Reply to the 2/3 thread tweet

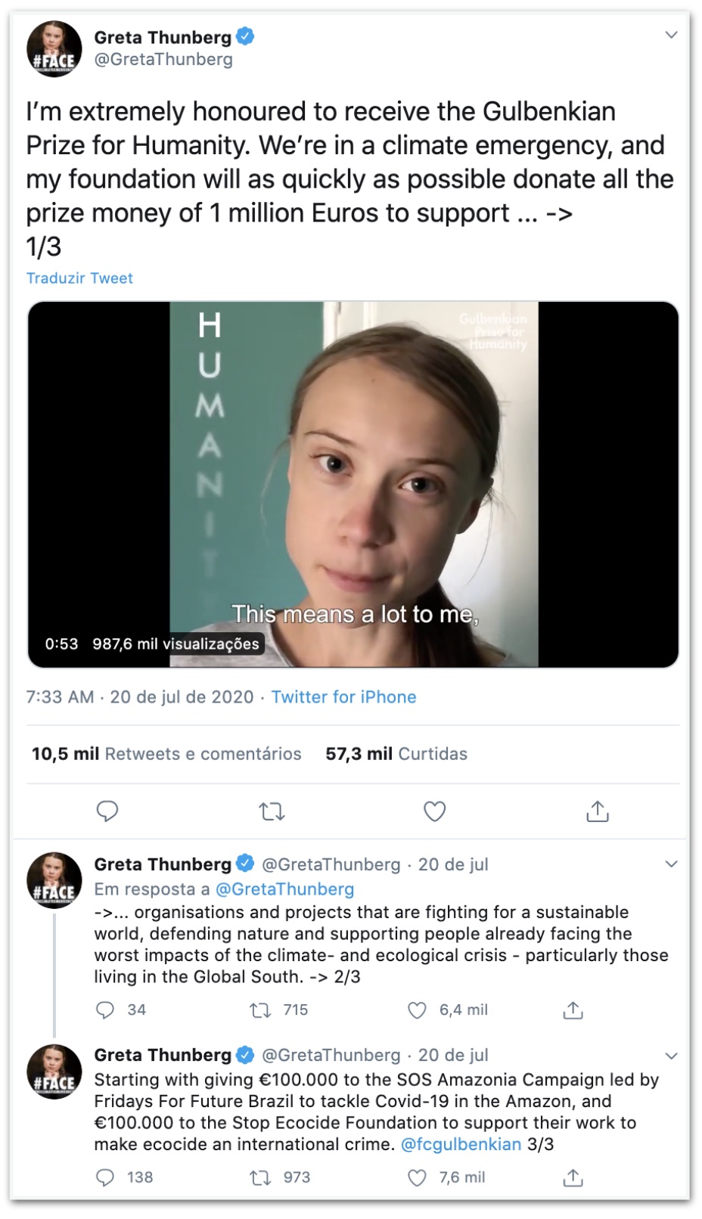coord(106,1010)
